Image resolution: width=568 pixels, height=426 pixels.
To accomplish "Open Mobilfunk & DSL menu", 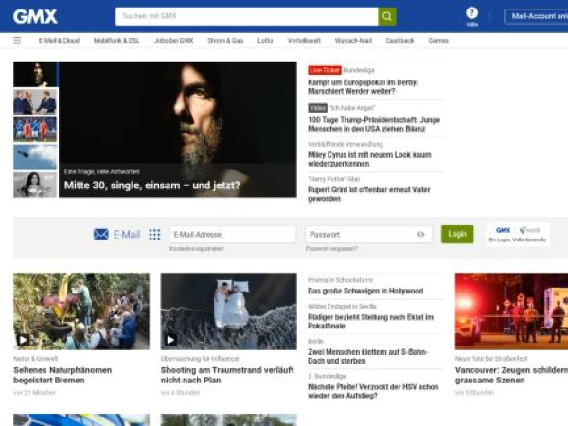I will point(116,40).
